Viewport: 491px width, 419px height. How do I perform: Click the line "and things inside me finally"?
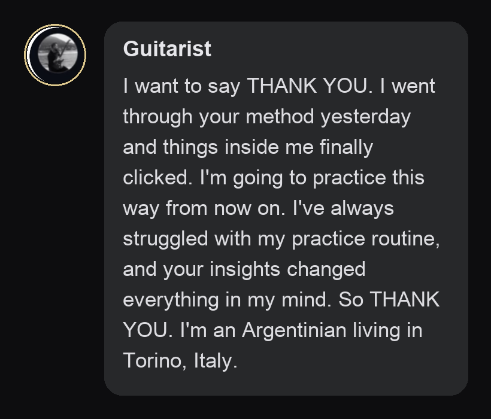pyautogui.click(x=248, y=147)
